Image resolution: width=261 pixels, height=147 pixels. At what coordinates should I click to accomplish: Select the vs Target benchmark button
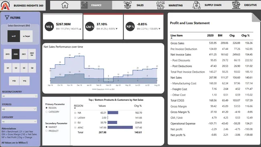[x=26, y=36]
